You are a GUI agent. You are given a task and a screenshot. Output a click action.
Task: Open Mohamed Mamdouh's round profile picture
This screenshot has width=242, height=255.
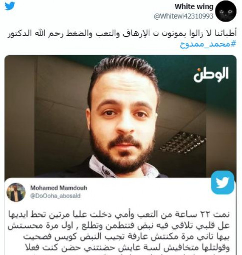[16, 192]
